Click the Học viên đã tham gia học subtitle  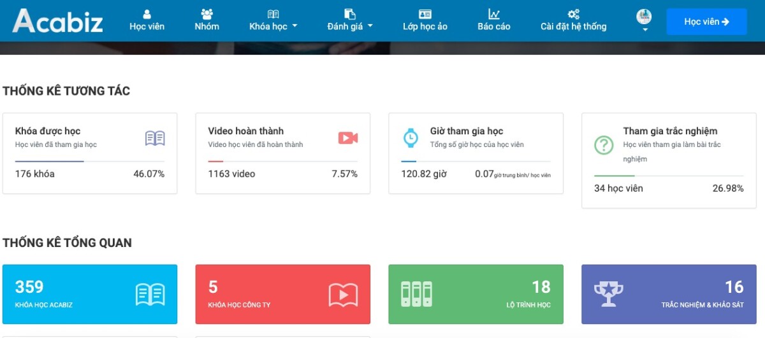56,145
